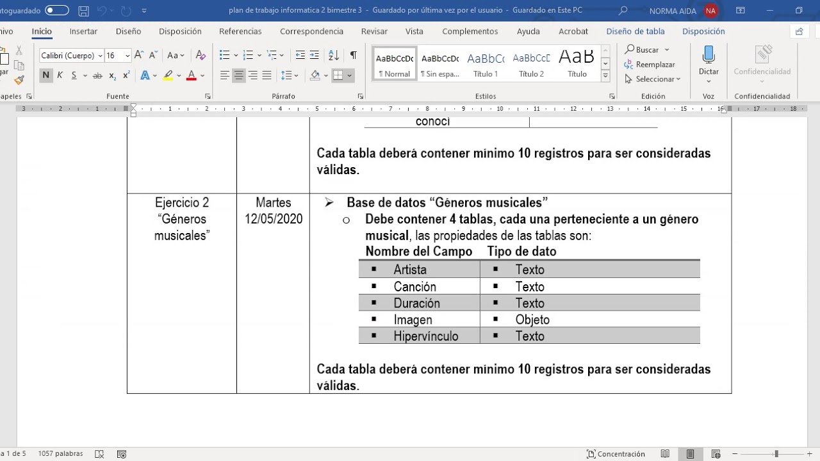820x461 pixels.
Task: Apply shading paint bucket color
Action: (x=315, y=76)
